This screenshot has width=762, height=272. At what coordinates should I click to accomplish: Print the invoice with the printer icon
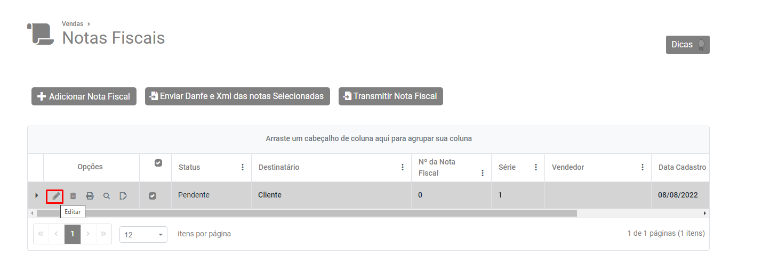90,196
